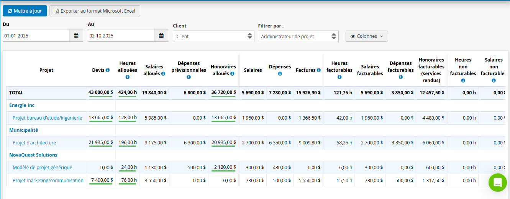Open the green chat support bubble
The image size is (510, 199).
coord(497,183)
